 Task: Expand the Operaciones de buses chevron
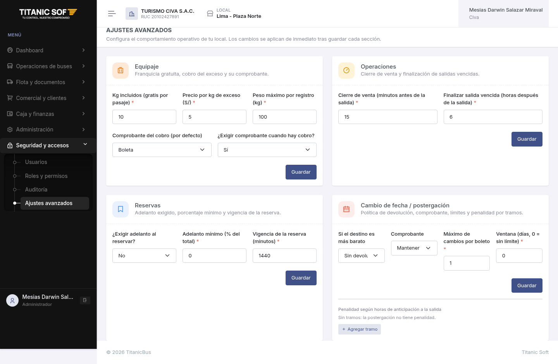pos(84,66)
